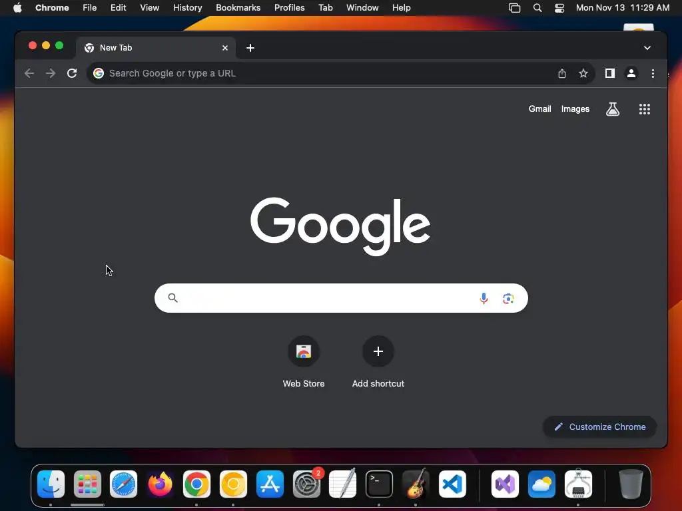This screenshot has height=511, width=682.
Task: Bookmark this tab with the star icon
Action: pyautogui.click(x=583, y=73)
